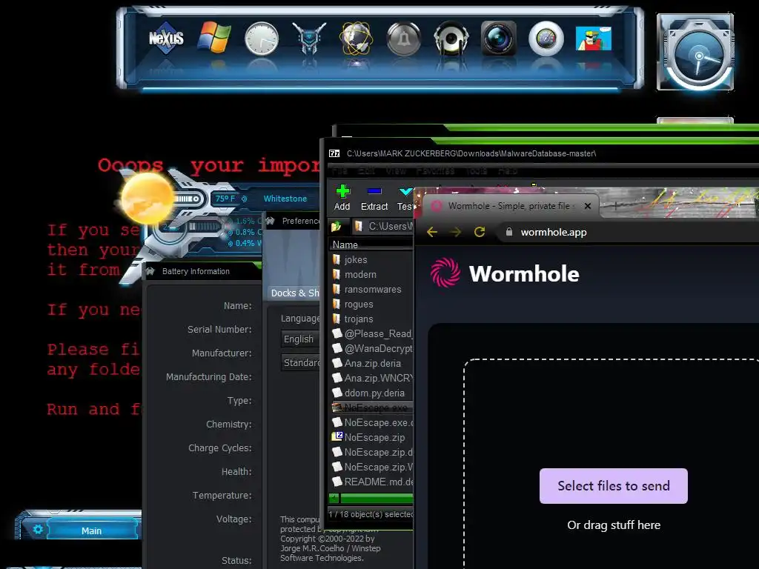Open the View menu in 7-Zip
Screen dimensions: 759x569
point(396,171)
